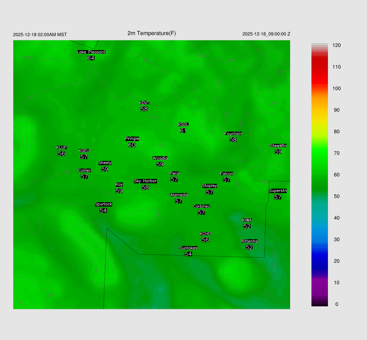Select the Fountain station label
Image resolution: width=367 pixels, height=340 pixels.
pos(233,133)
